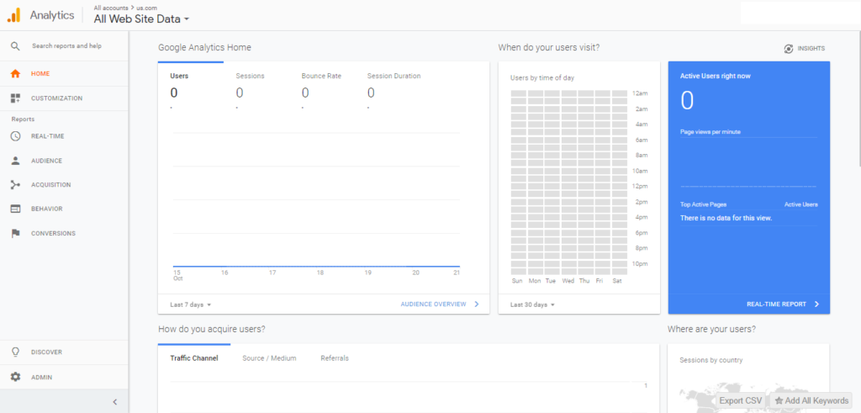Click the 15 Oct date label on the chart
The image size is (861, 413).
pyautogui.click(x=177, y=275)
